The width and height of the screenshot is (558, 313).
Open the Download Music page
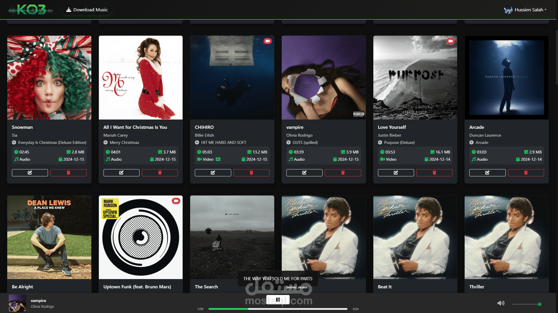(x=87, y=10)
